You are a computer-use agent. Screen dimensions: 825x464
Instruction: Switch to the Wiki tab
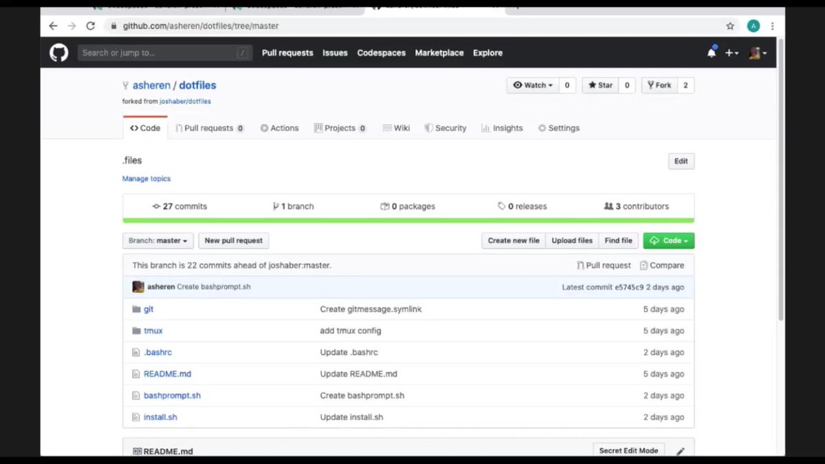coord(396,128)
